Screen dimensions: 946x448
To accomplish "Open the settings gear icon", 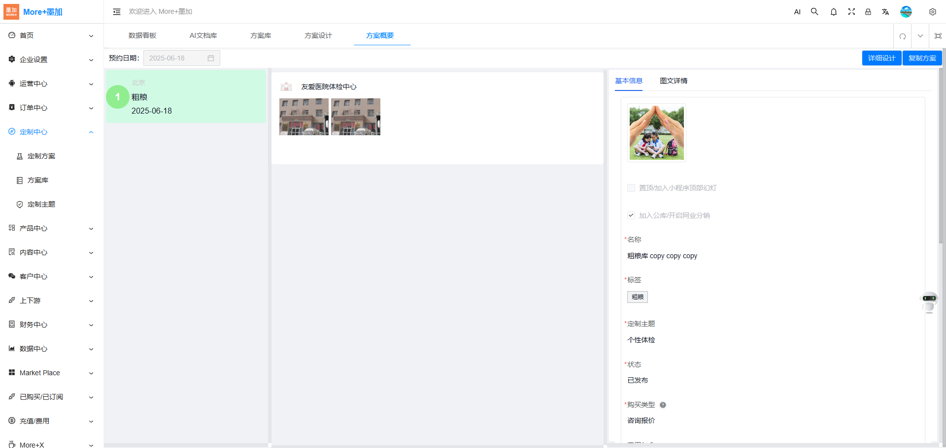I will (x=932, y=12).
